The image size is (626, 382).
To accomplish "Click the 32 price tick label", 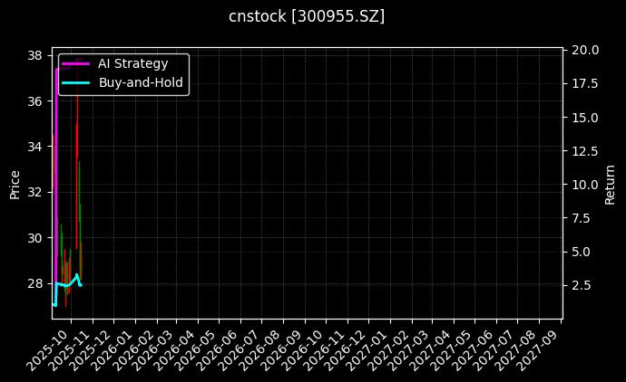I will pos(35,192).
